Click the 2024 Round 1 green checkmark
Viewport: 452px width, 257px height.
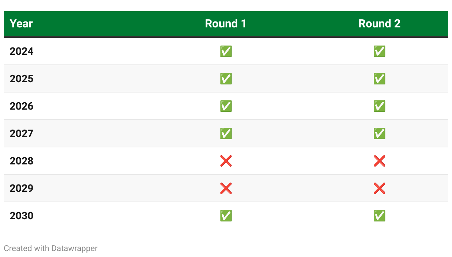click(x=226, y=51)
